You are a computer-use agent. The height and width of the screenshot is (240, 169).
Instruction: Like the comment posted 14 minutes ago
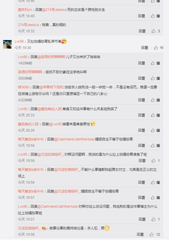155,63
